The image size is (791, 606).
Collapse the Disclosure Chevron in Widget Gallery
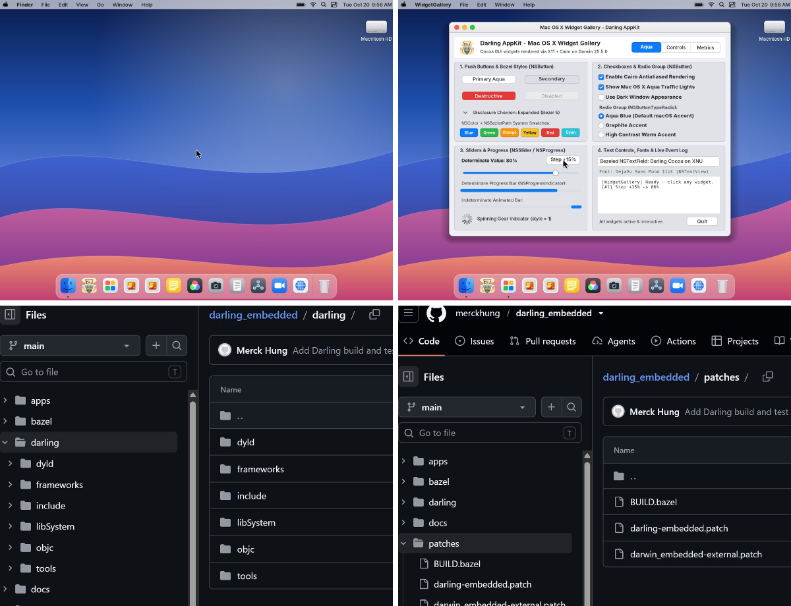tap(465, 113)
